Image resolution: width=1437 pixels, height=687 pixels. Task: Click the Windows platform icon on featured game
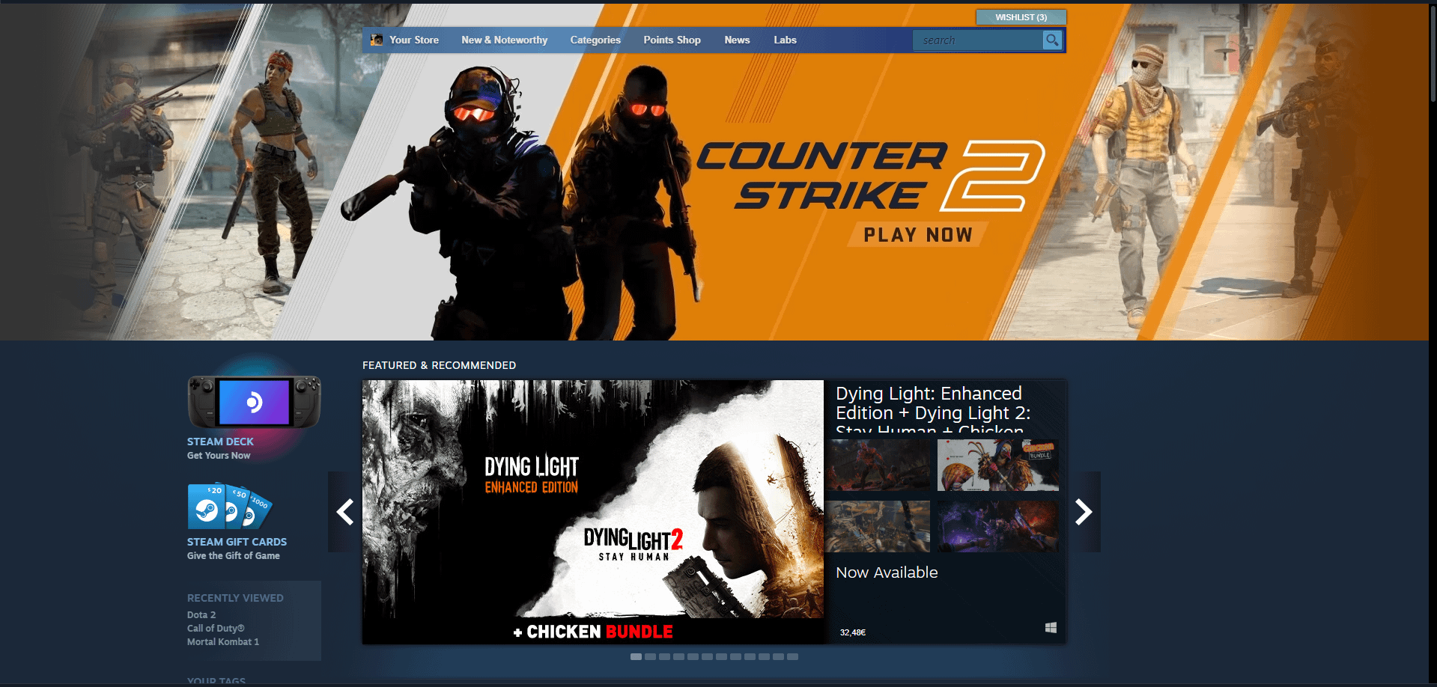click(1051, 628)
